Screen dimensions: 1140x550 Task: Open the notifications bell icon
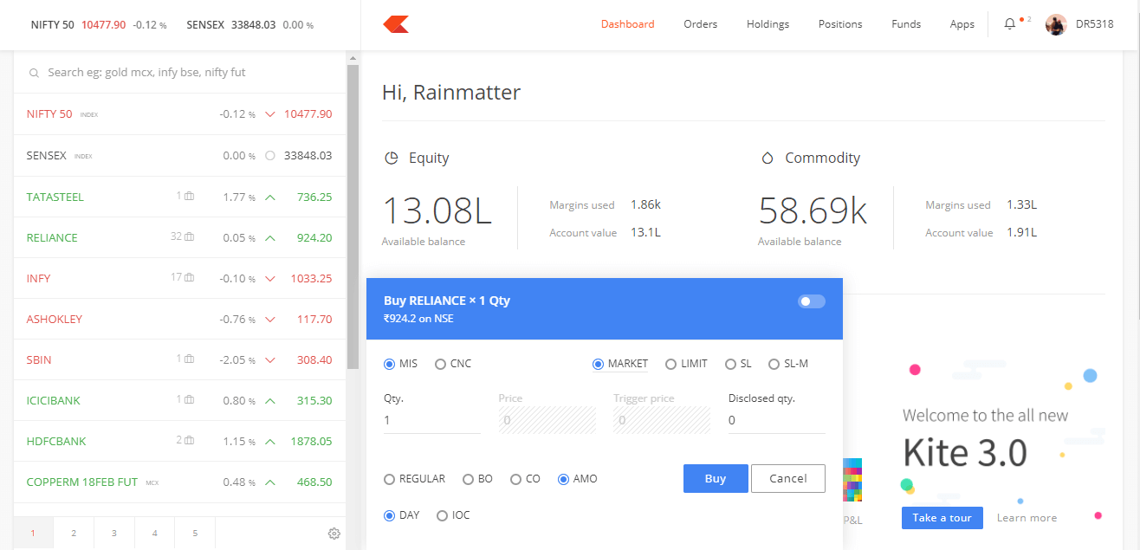click(x=1009, y=24)
